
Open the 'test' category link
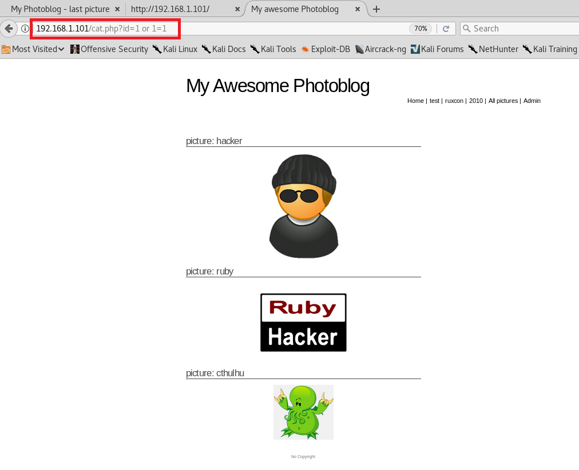(434, 101)
